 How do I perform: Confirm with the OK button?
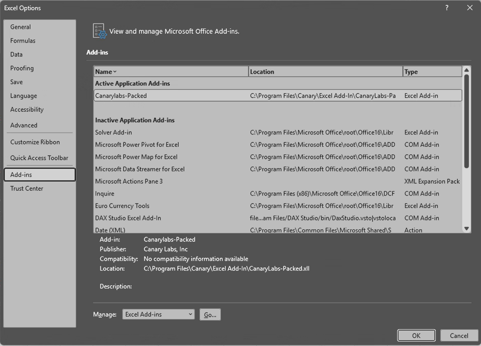pyautogui.click(x=416, y=335)
